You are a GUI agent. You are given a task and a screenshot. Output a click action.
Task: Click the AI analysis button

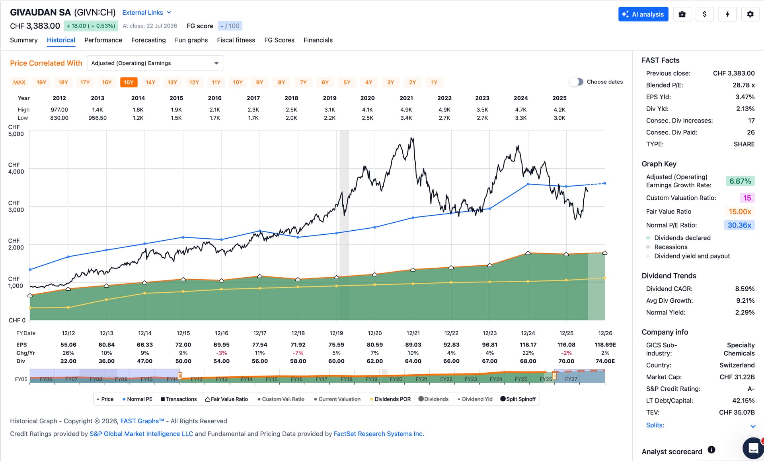[643, 14]
